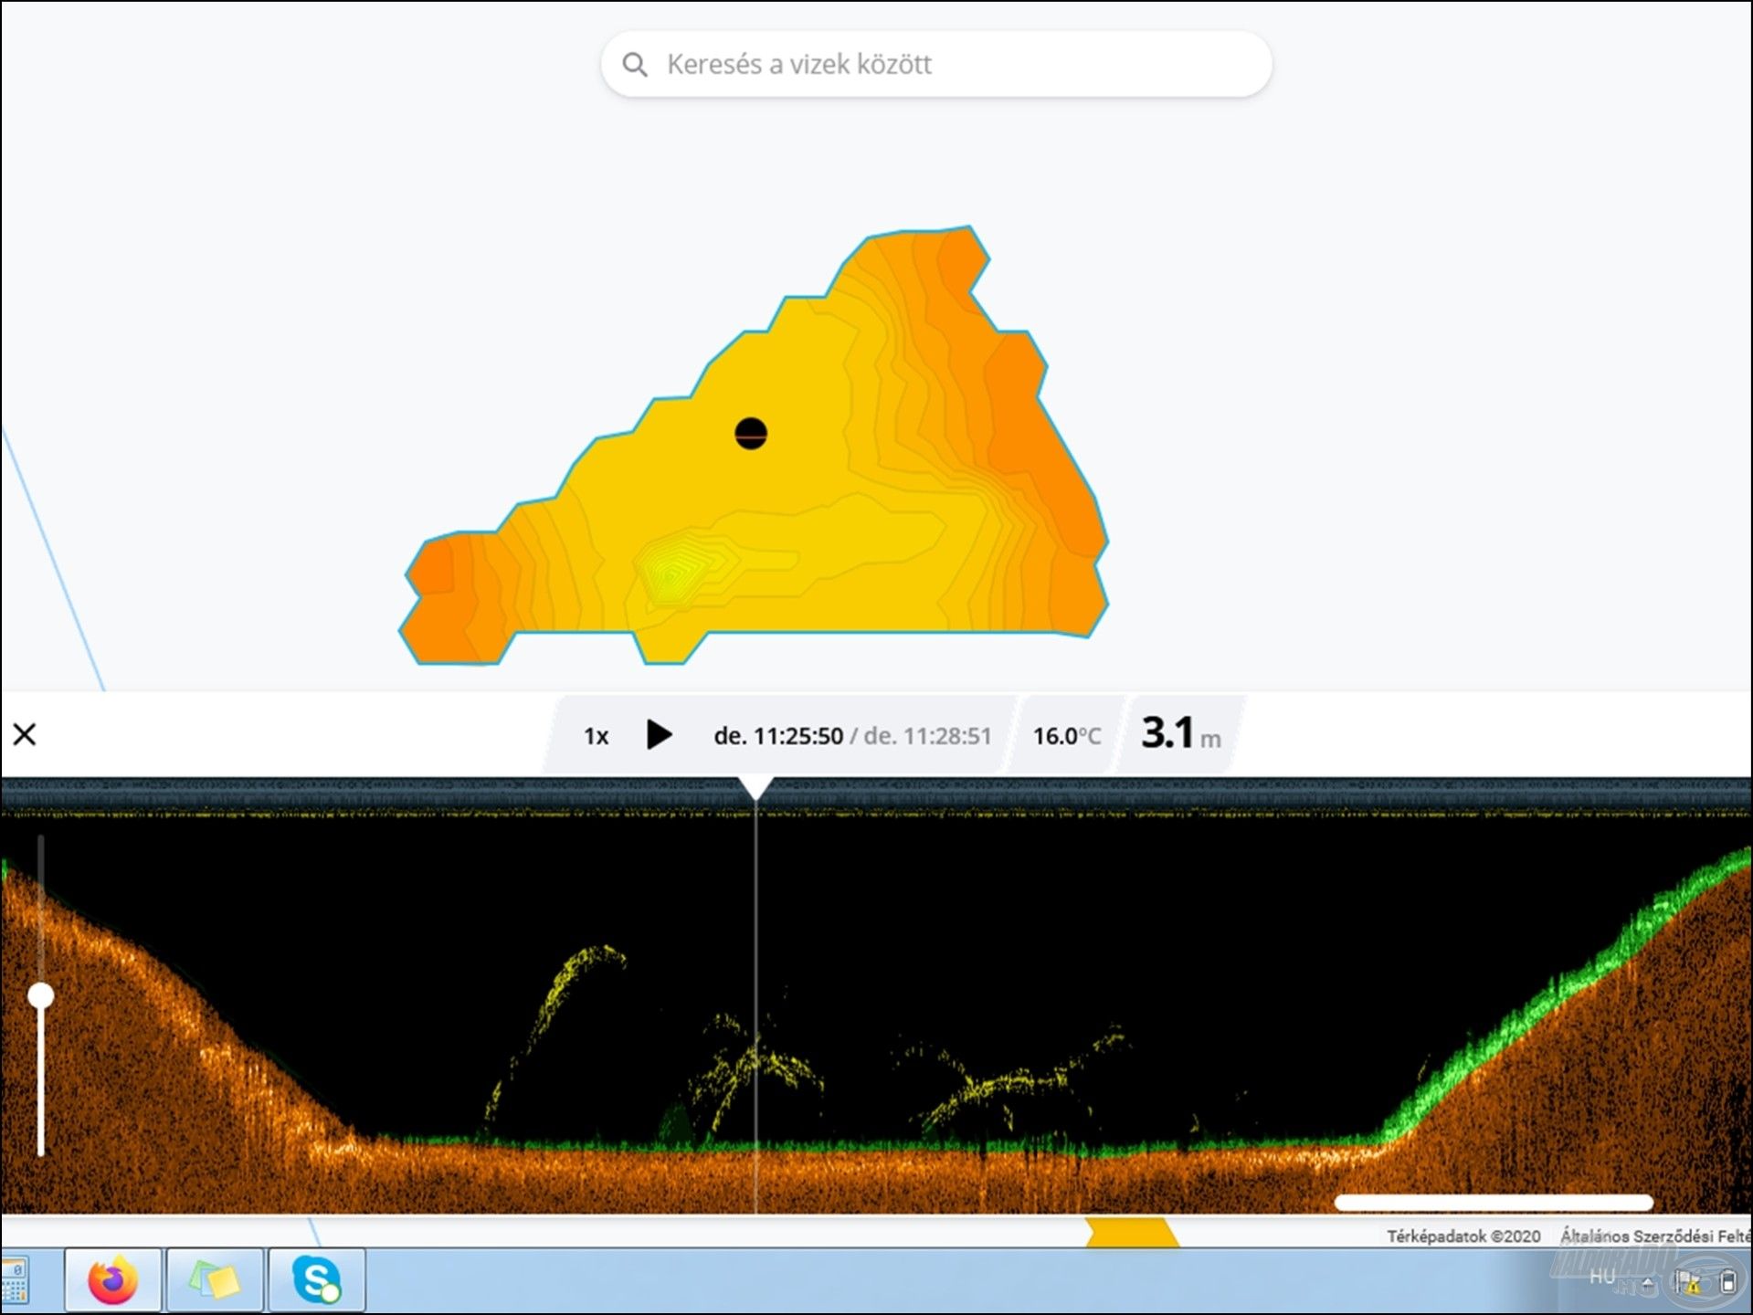Click the search field 'Keresés a vizek között'

tap(936, 64)
